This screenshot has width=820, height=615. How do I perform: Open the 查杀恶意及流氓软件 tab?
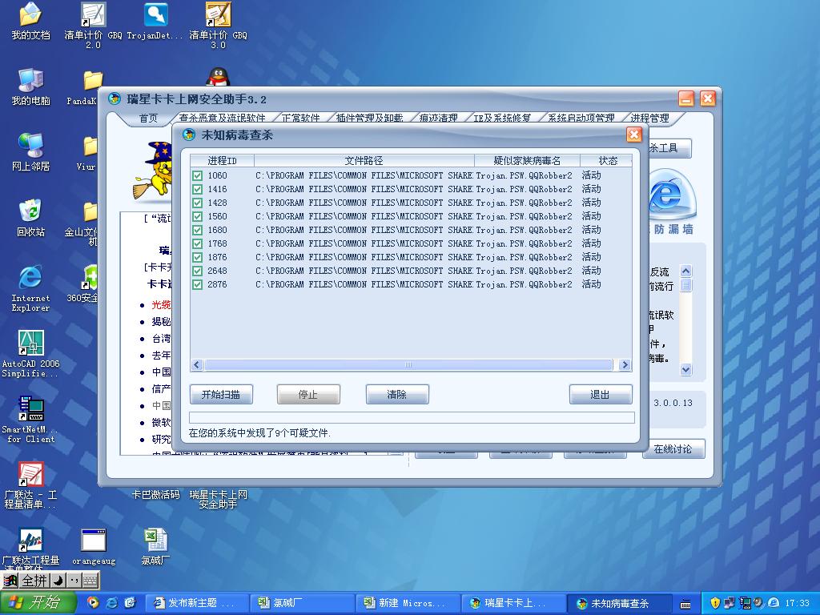pyautogui.click(x=222, y=119)
